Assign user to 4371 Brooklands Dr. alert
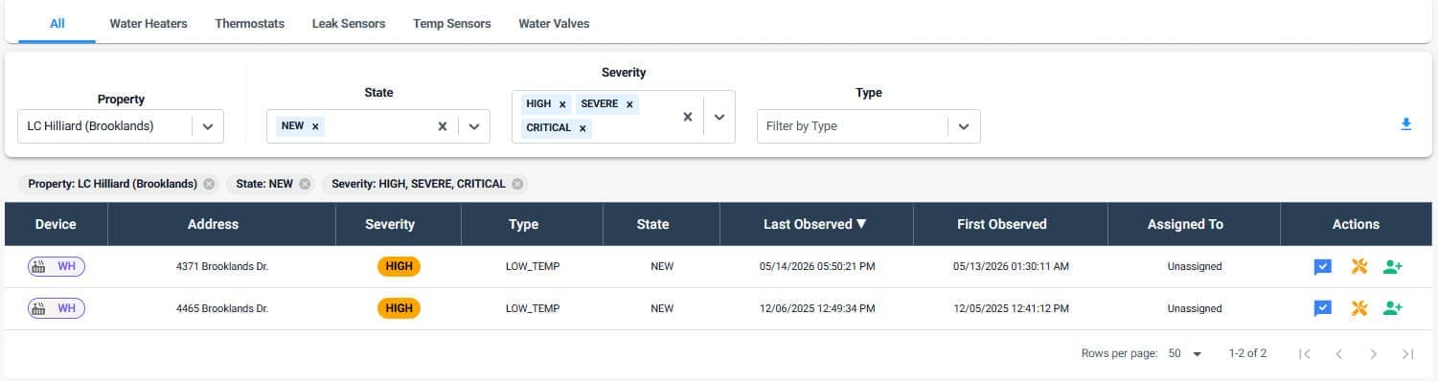 pos(1393,267)
